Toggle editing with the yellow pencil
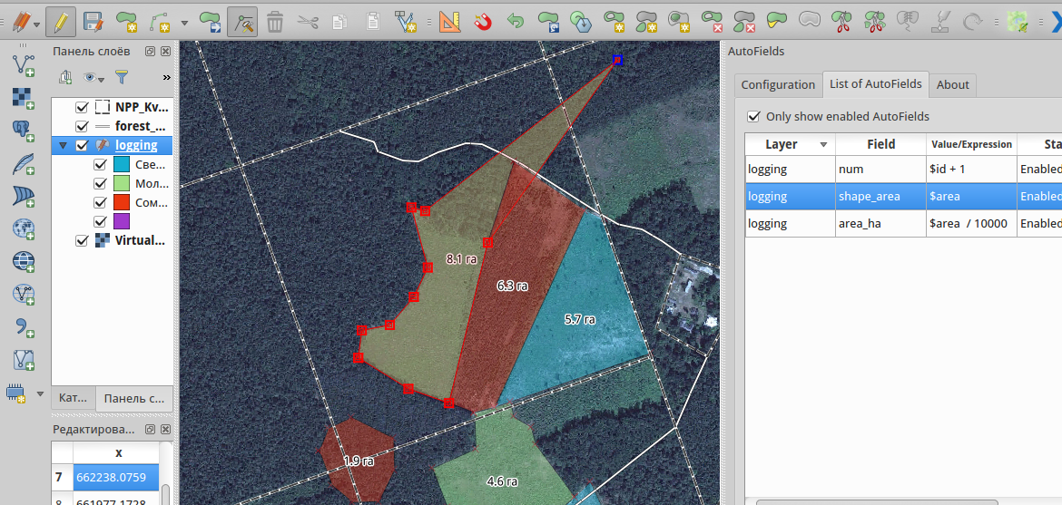 (60, 22)
